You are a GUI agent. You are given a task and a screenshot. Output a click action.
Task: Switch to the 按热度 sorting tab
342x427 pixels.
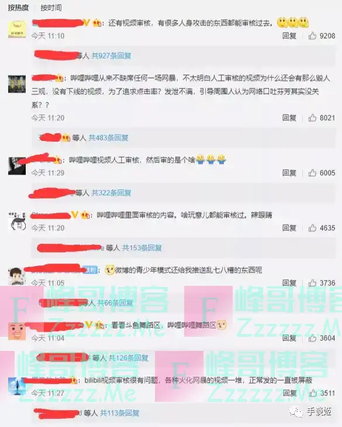(x=18, y=8)
